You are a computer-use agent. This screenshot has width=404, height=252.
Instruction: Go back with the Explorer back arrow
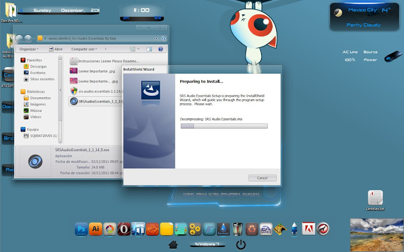coord(19,39)
